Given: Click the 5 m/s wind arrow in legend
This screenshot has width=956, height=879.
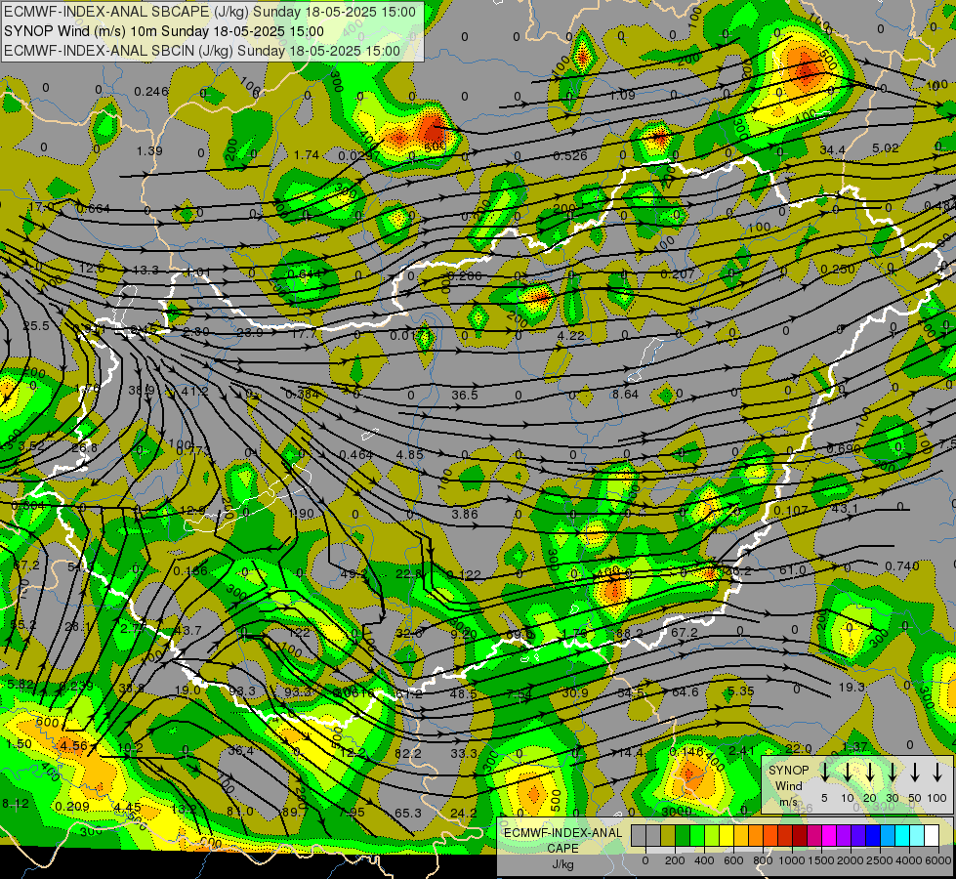Looking at the screenshot, I should point(824,773).
